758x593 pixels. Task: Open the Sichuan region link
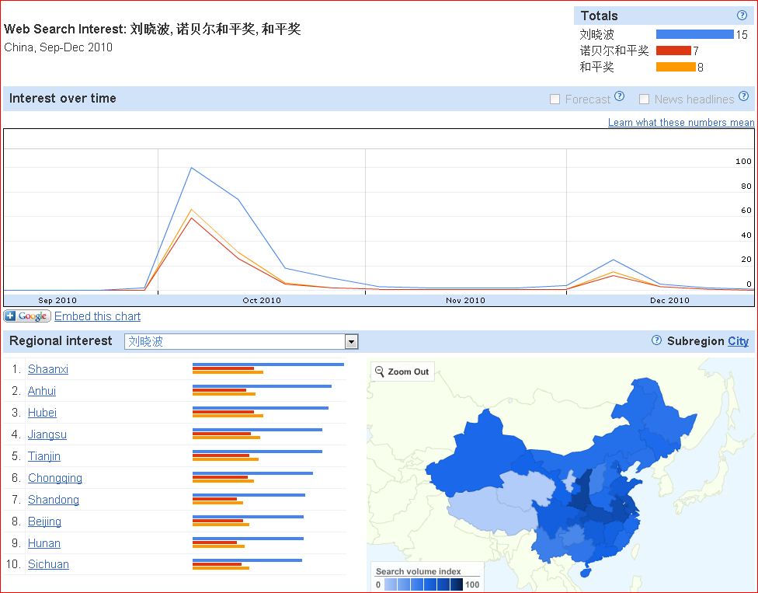click(x=48, y=564)
